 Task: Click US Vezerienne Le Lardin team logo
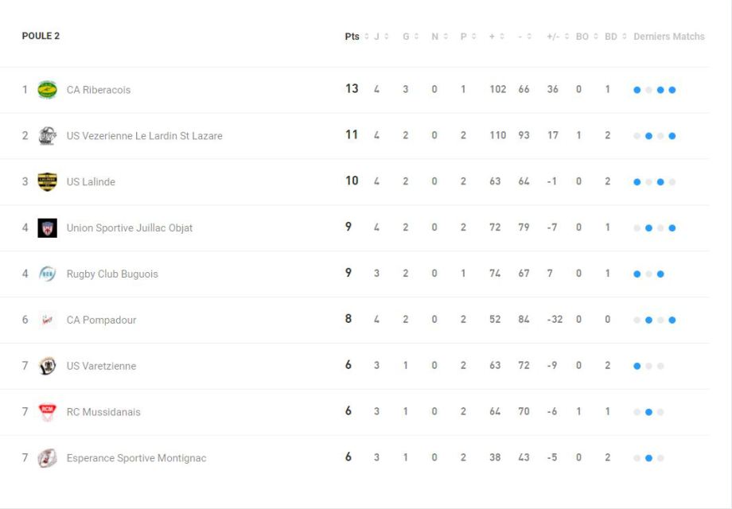(x=47, y=136)
